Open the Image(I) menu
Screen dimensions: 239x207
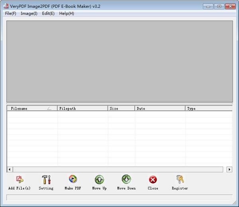coord(29,14)
